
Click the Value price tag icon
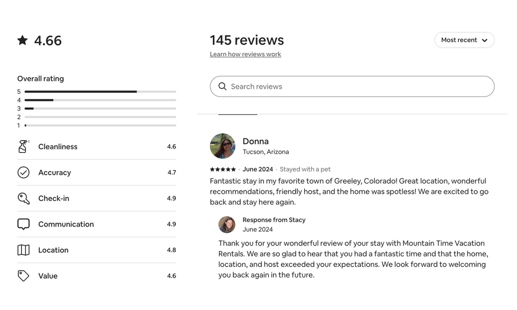[23, 276]
